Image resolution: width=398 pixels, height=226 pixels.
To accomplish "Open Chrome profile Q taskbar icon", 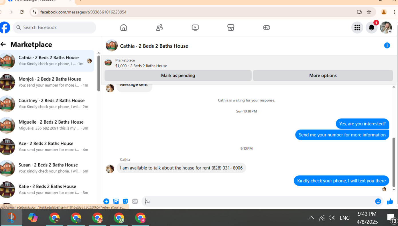I will 76,218.
